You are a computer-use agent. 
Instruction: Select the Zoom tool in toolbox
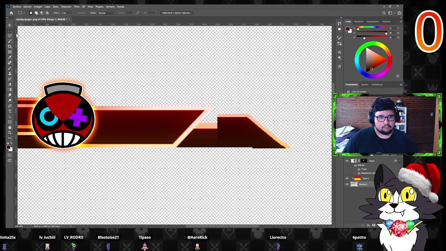point(10,133)
